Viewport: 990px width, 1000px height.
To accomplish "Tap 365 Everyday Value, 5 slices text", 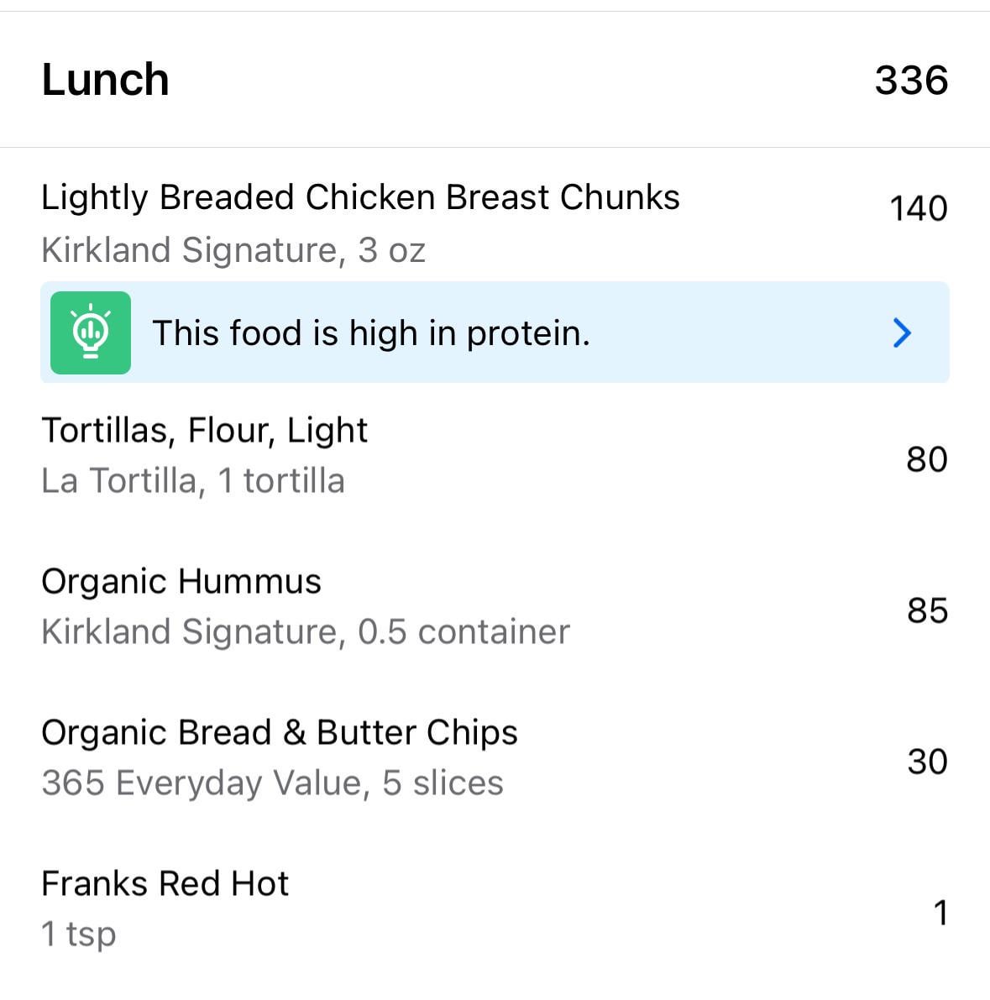I will click(272, 783).
